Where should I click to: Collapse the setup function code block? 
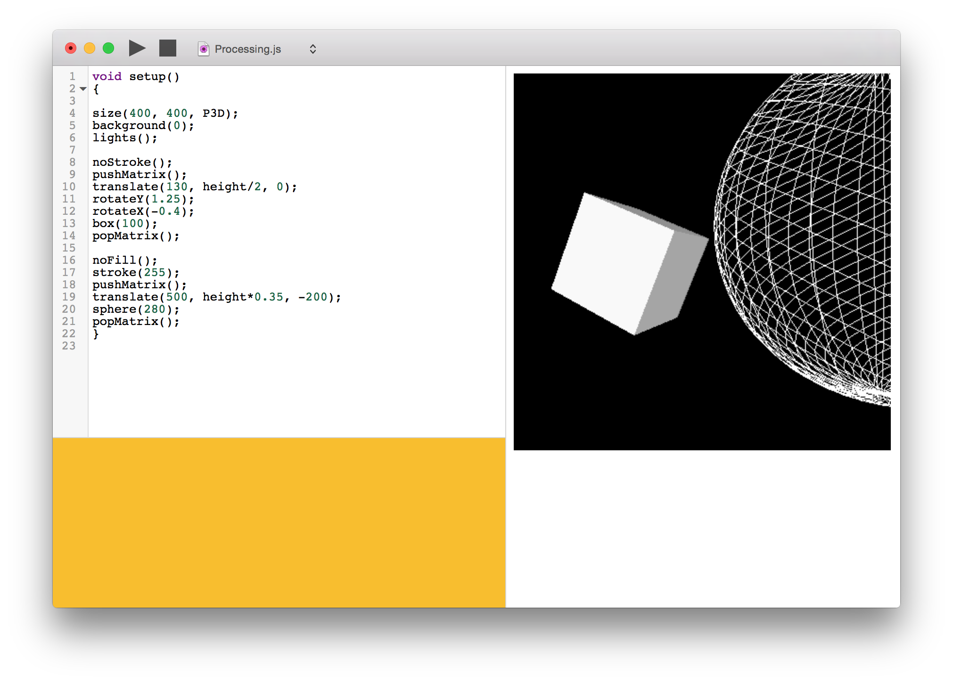(83, 89)
